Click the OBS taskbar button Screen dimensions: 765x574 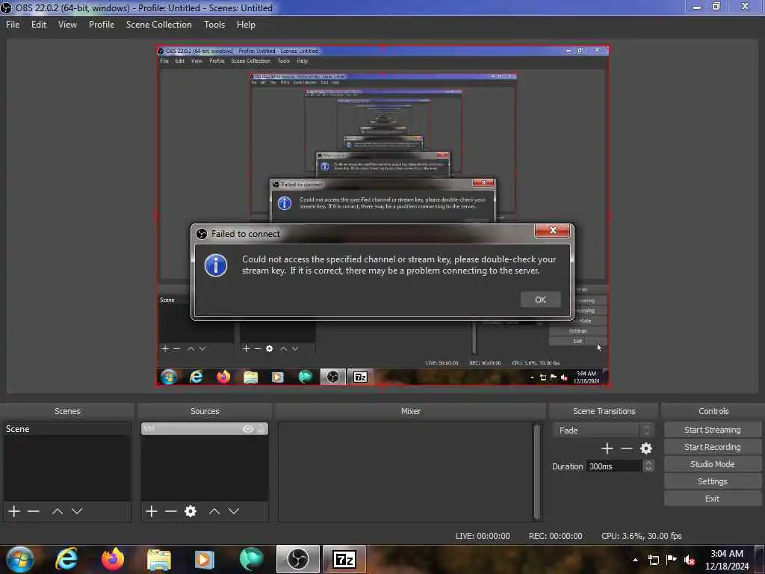(297, 559)
